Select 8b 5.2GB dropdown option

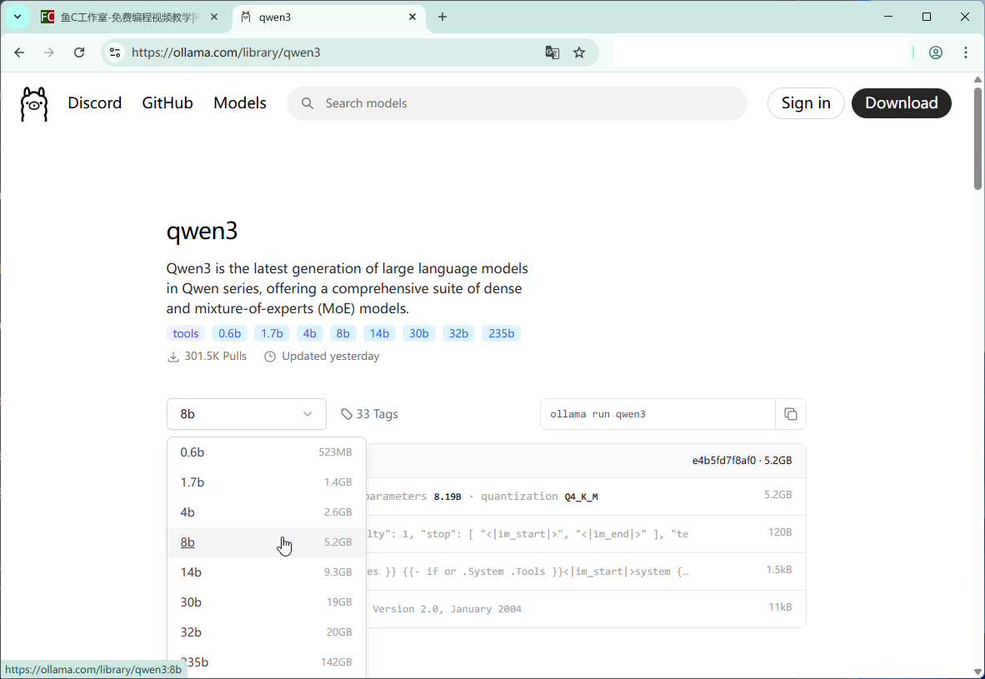(x=267, y=542)
